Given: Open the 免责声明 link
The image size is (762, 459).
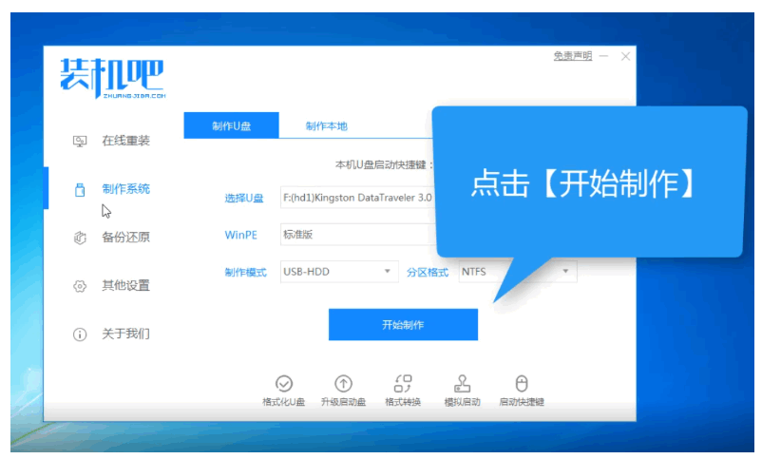Looking at the screenshot, I should pos(573,56).
